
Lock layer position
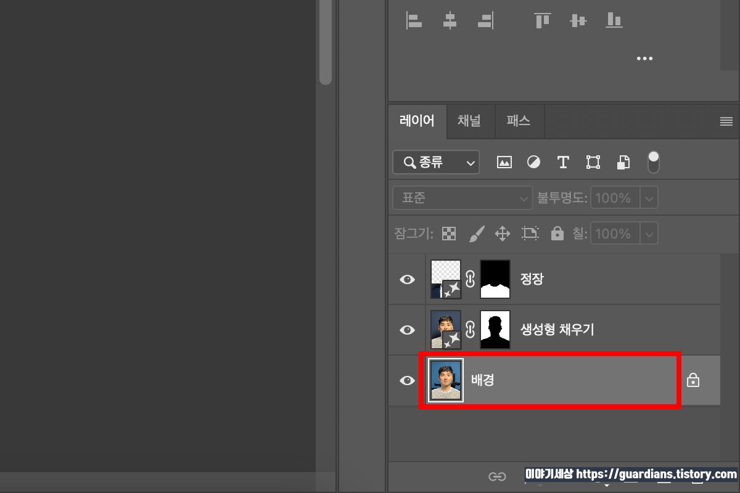click(503, 234)
